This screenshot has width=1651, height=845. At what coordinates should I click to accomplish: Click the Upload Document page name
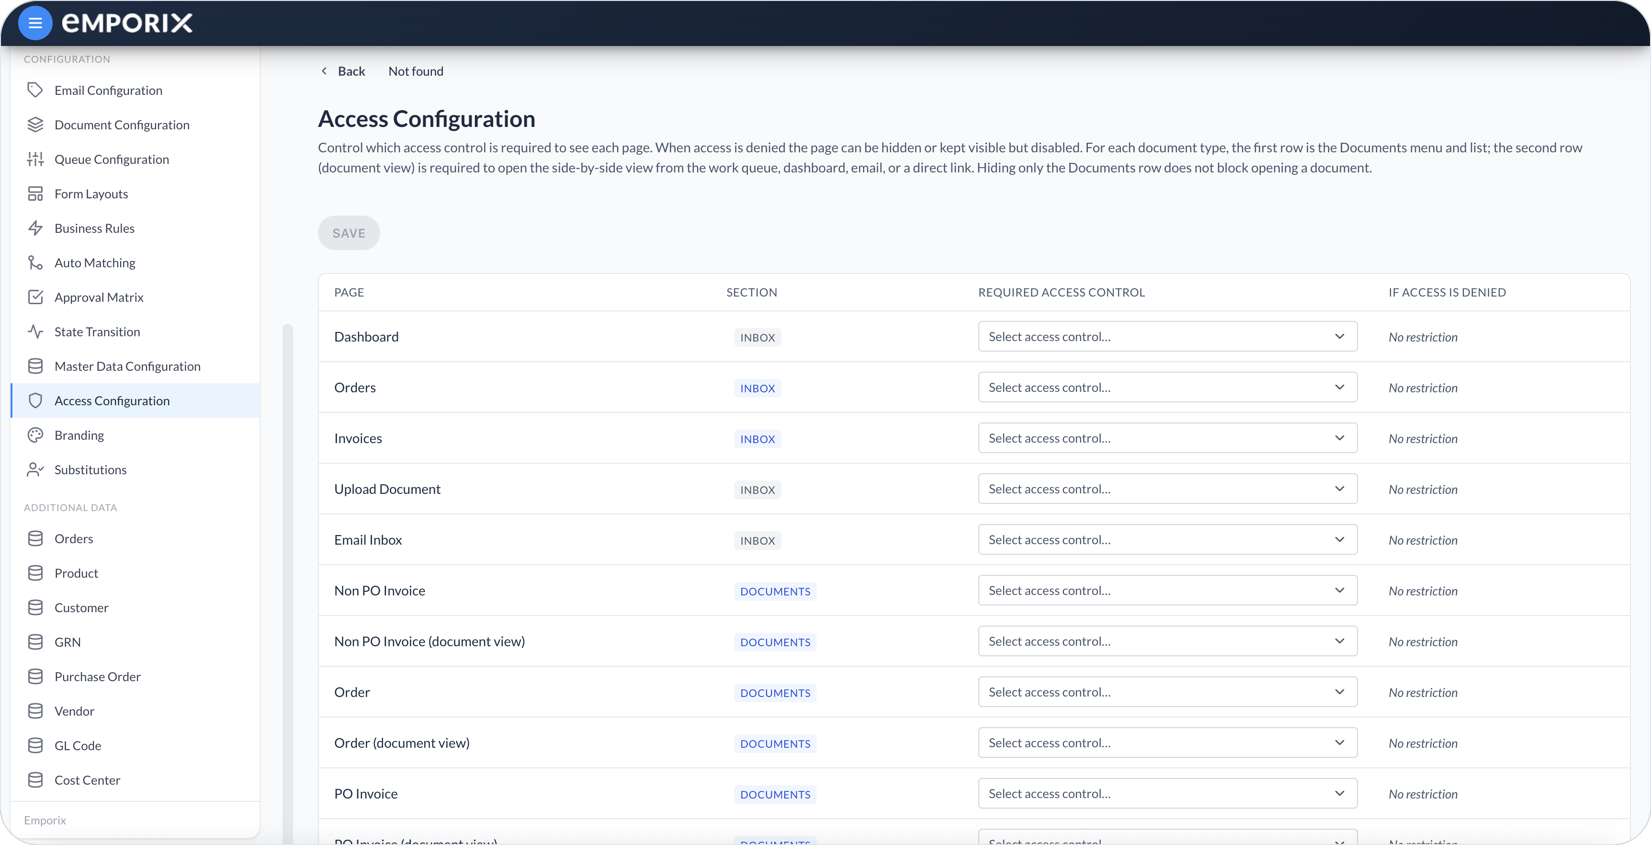click(x=387, y=489)
